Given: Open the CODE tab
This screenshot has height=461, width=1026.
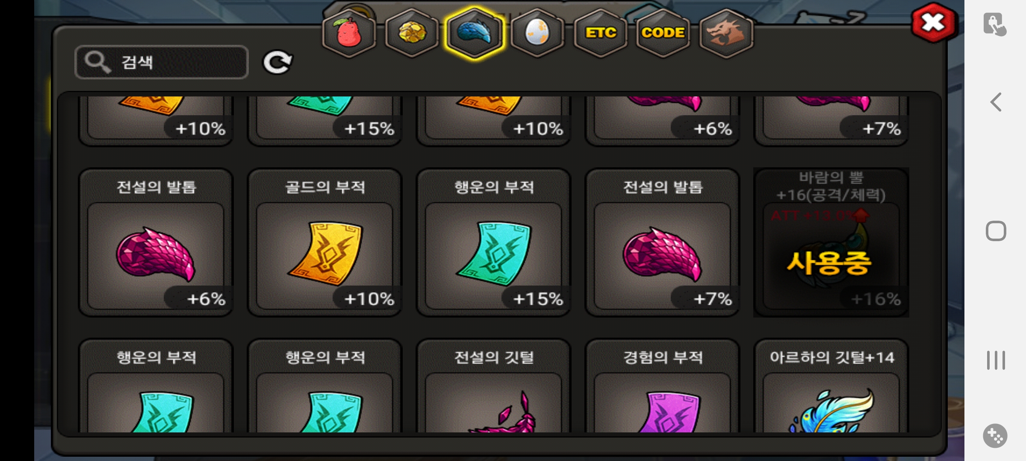Looking at the screenshot, I should [x=663, y=33].
